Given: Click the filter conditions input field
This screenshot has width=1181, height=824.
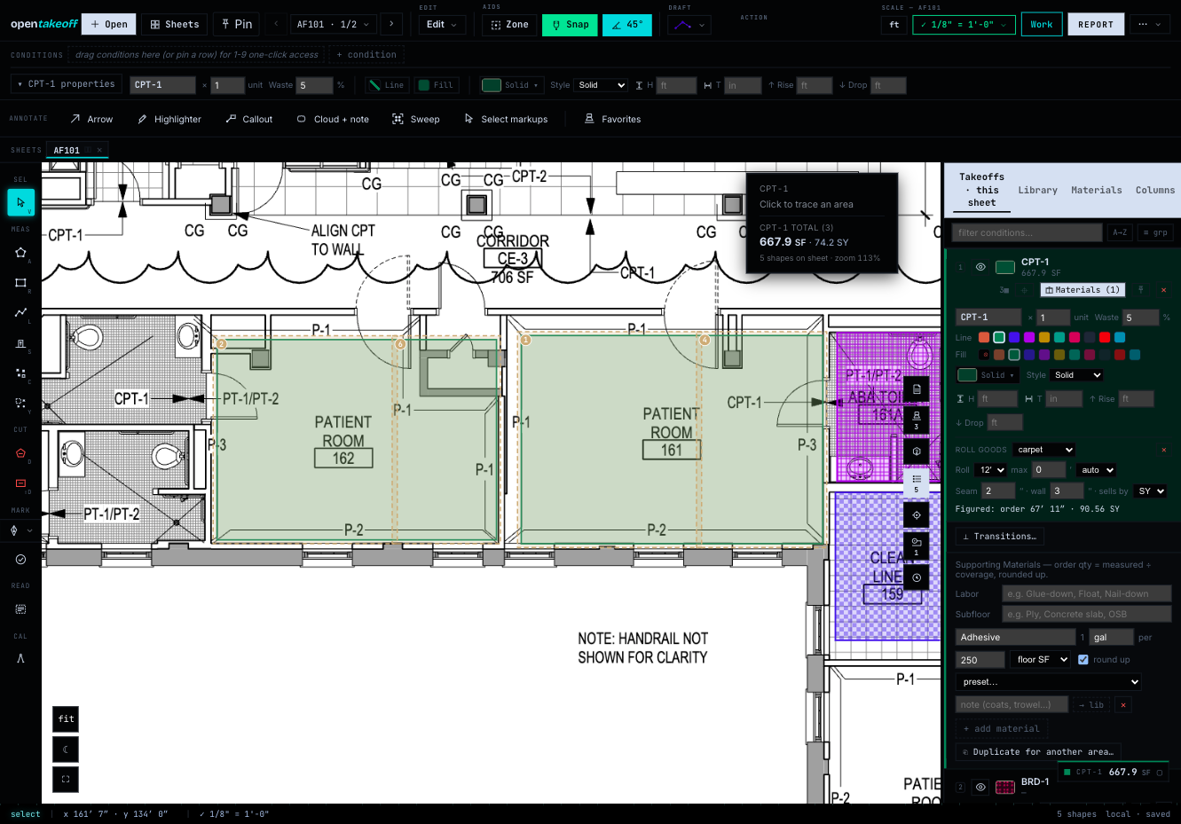Looking at the screenshot, I should 1027,232.
